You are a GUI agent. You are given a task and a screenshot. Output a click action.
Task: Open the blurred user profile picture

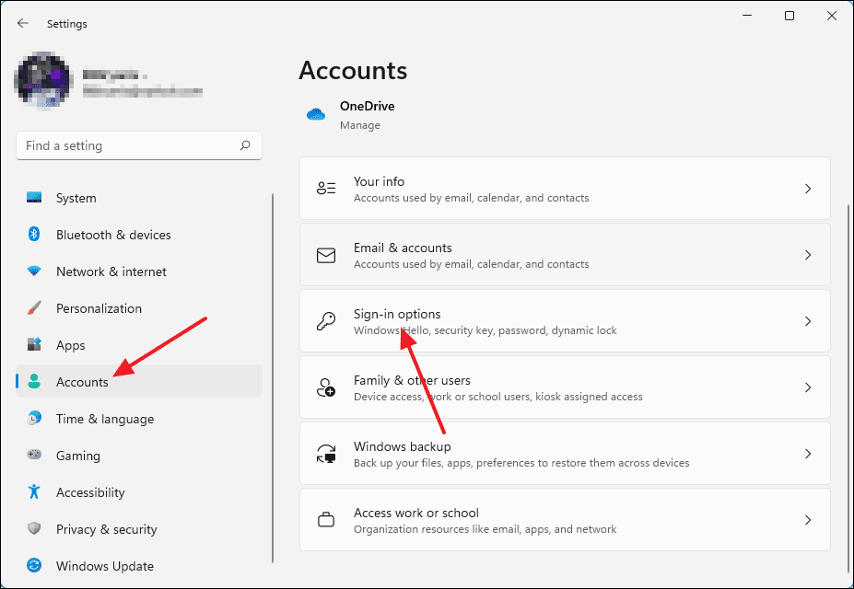point(44,81)
